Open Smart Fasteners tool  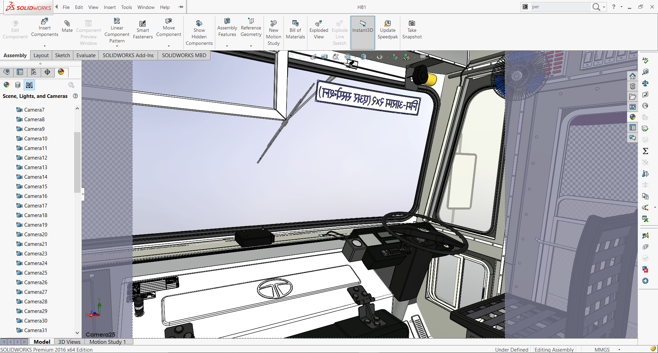pos(143,24)
